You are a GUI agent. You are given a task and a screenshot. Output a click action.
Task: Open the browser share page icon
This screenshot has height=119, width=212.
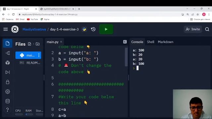193,14
